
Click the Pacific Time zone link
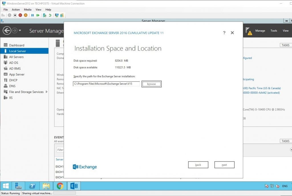click(262, 88)
